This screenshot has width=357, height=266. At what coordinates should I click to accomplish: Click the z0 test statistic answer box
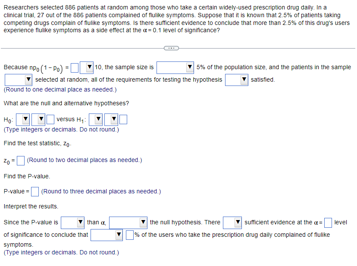20,160
